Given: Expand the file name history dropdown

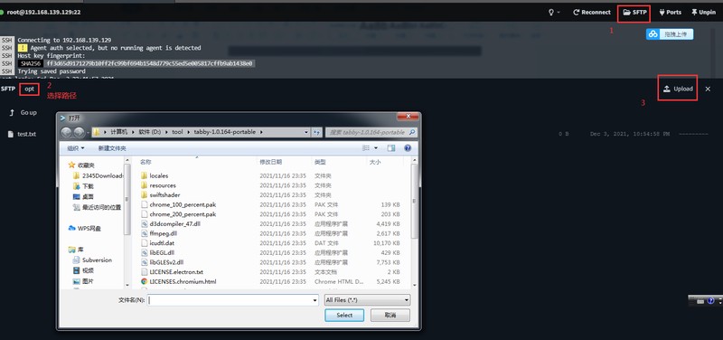Looking at the screenshot, I should click(315, 300).
